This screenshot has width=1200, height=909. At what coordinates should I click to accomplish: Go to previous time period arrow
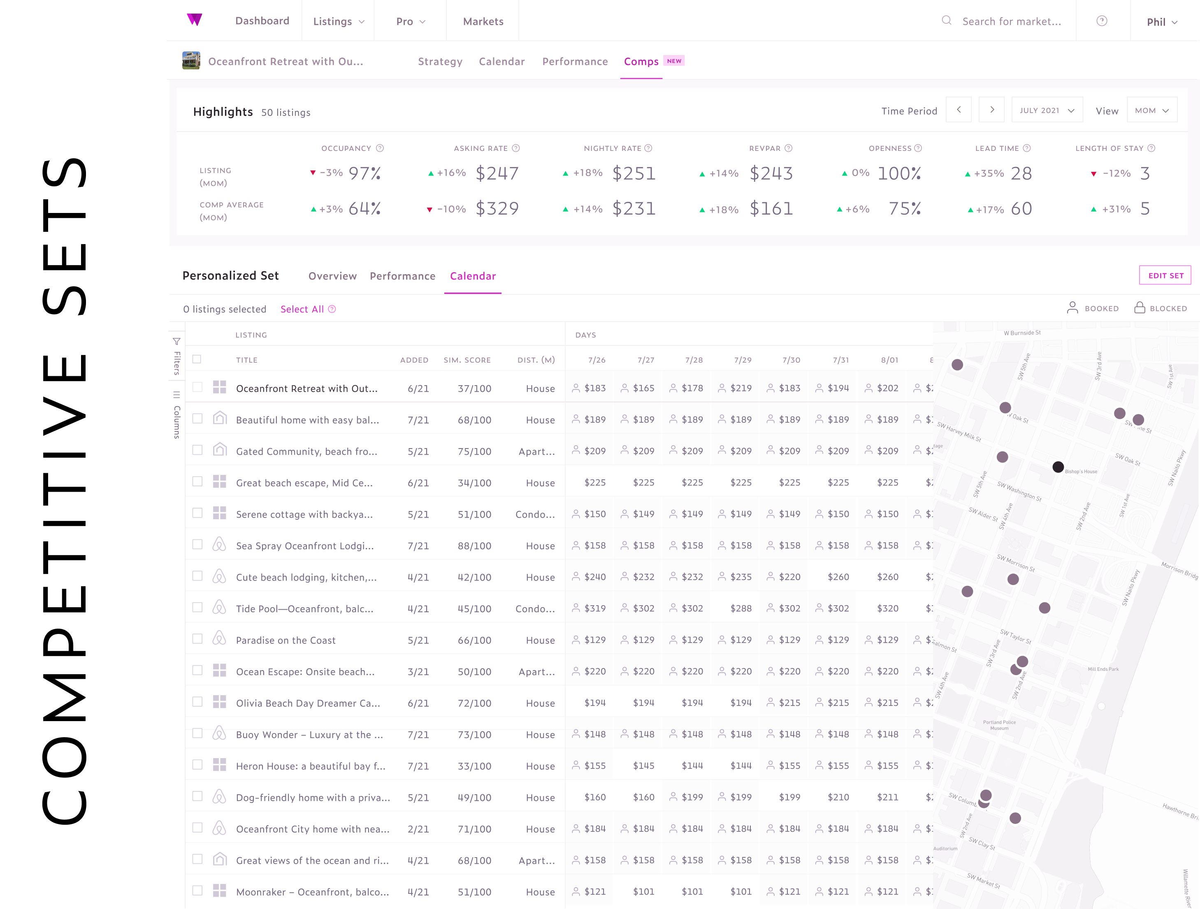click(x=959, y=110)
